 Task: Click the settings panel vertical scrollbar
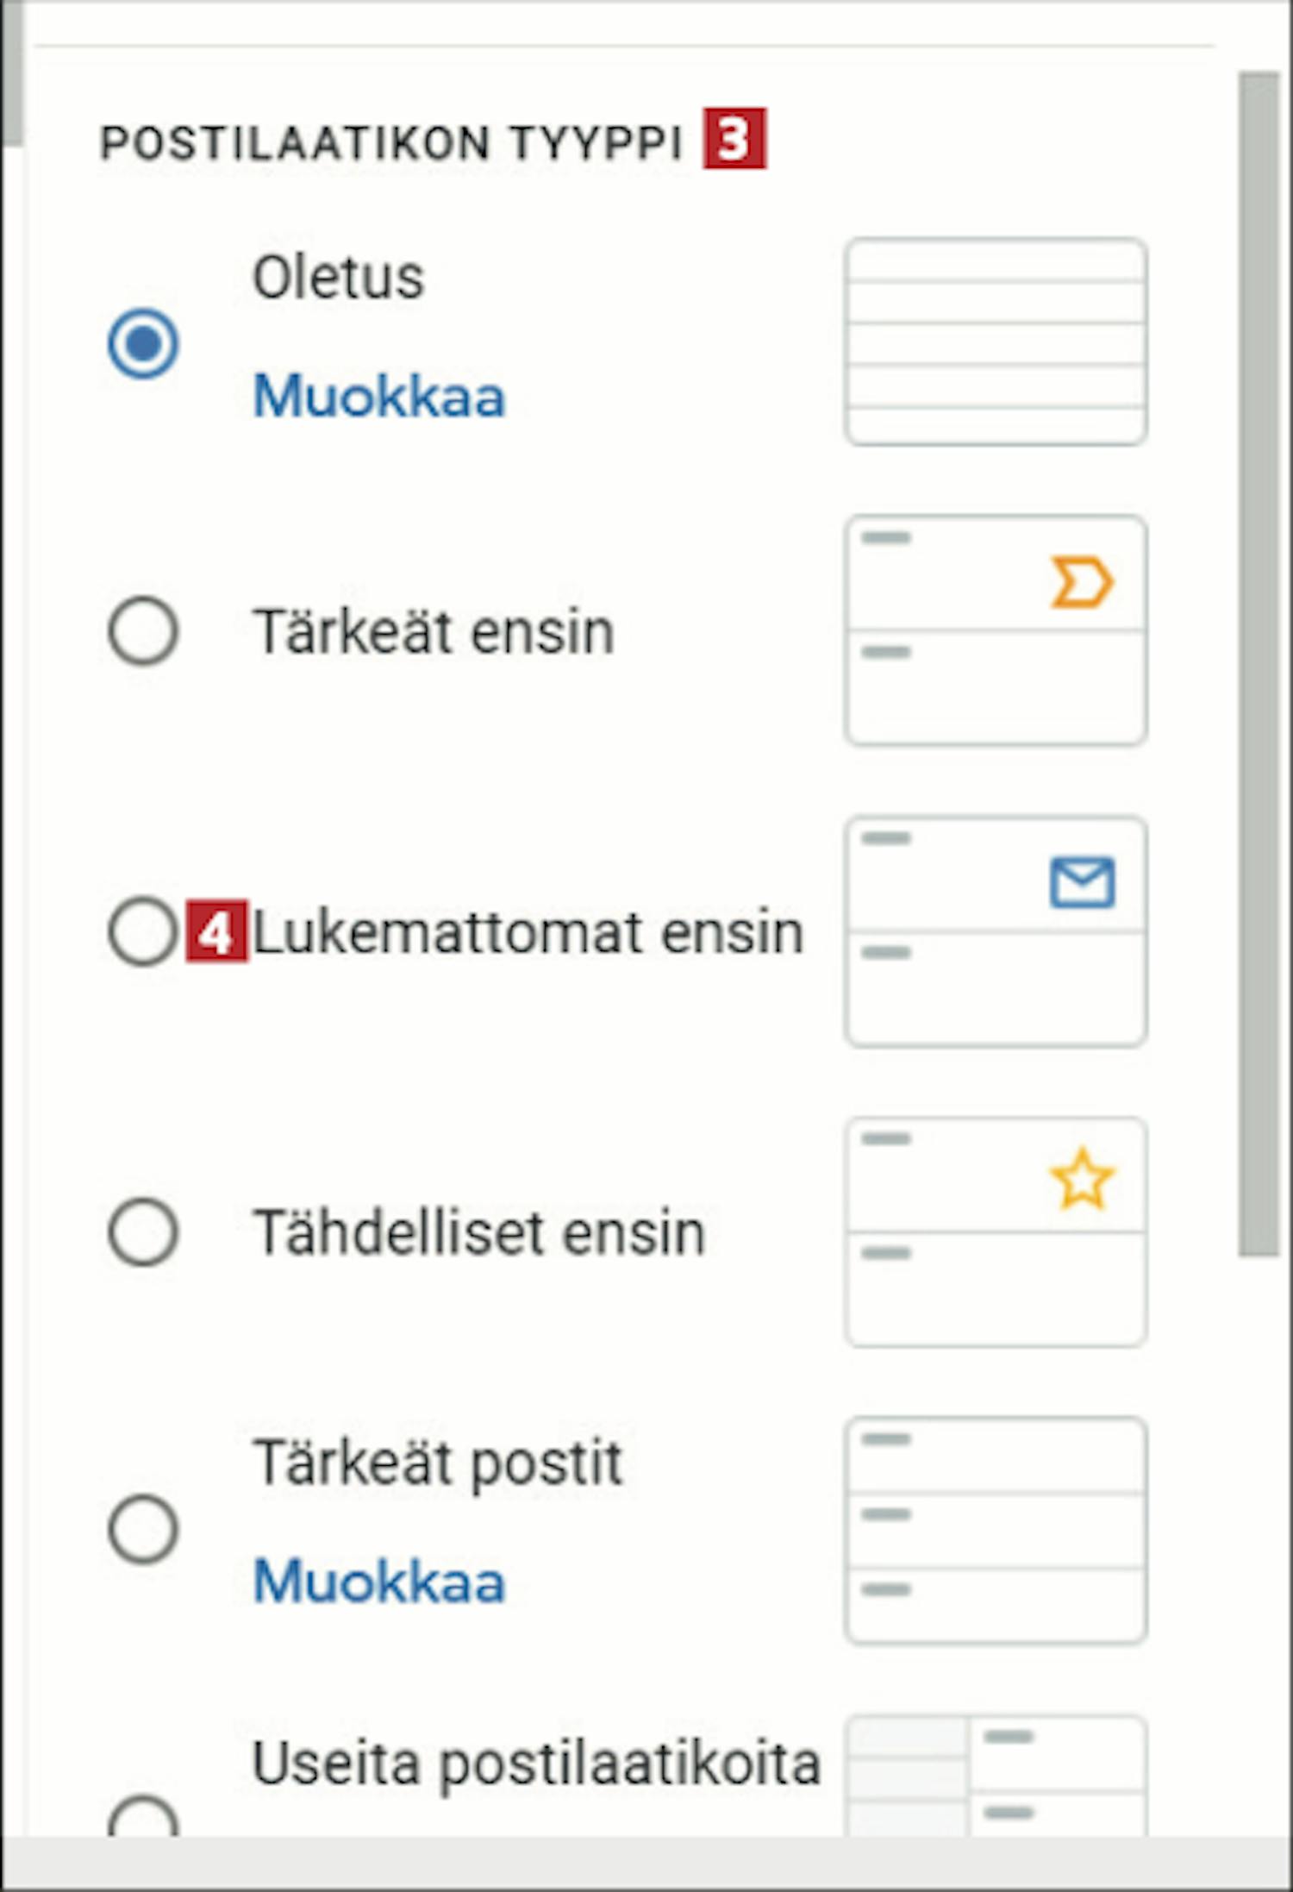pos(1259,664)
